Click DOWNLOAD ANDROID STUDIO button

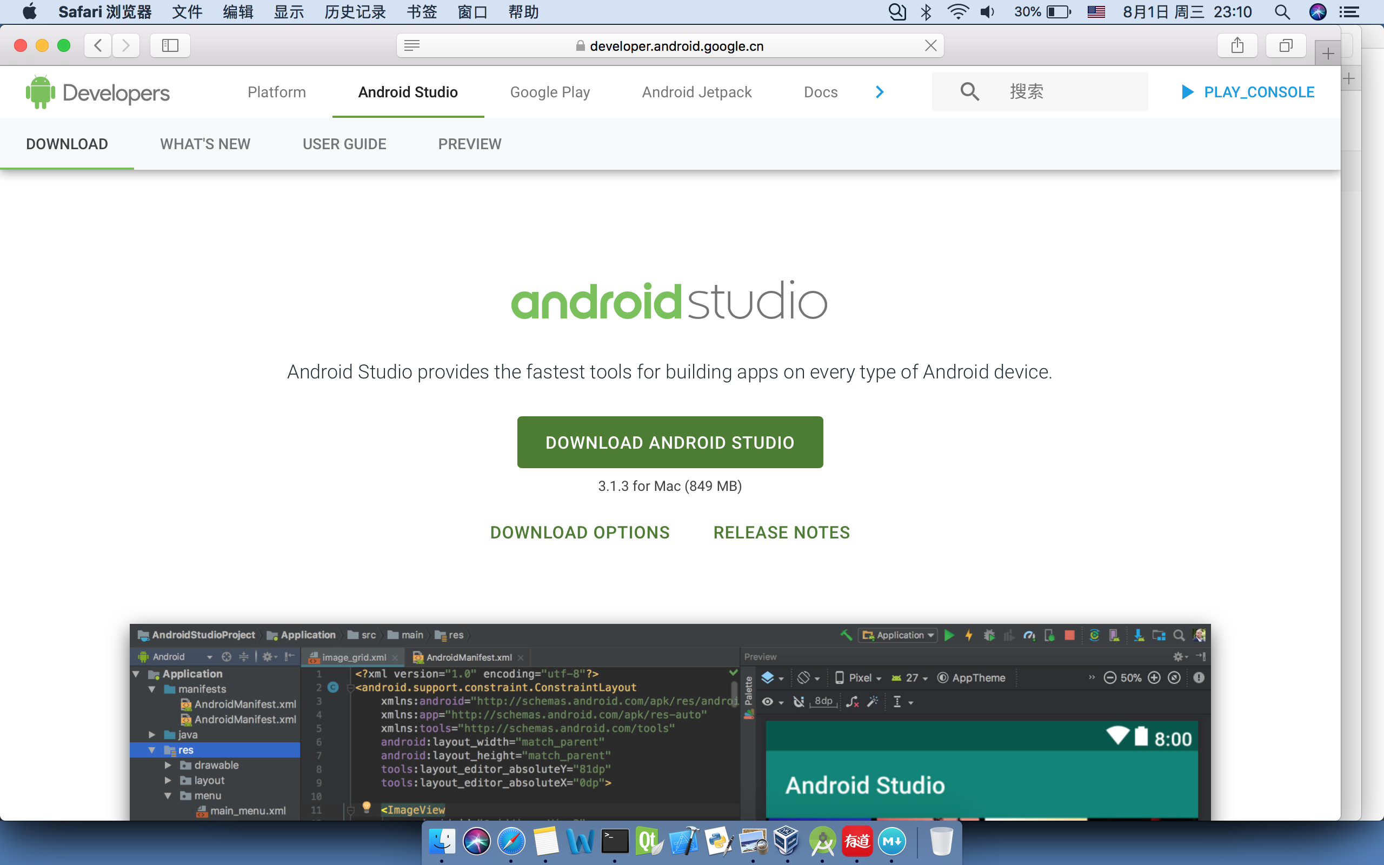point(670,442)
